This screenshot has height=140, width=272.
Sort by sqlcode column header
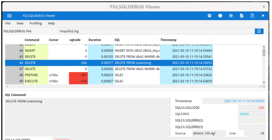78,40
